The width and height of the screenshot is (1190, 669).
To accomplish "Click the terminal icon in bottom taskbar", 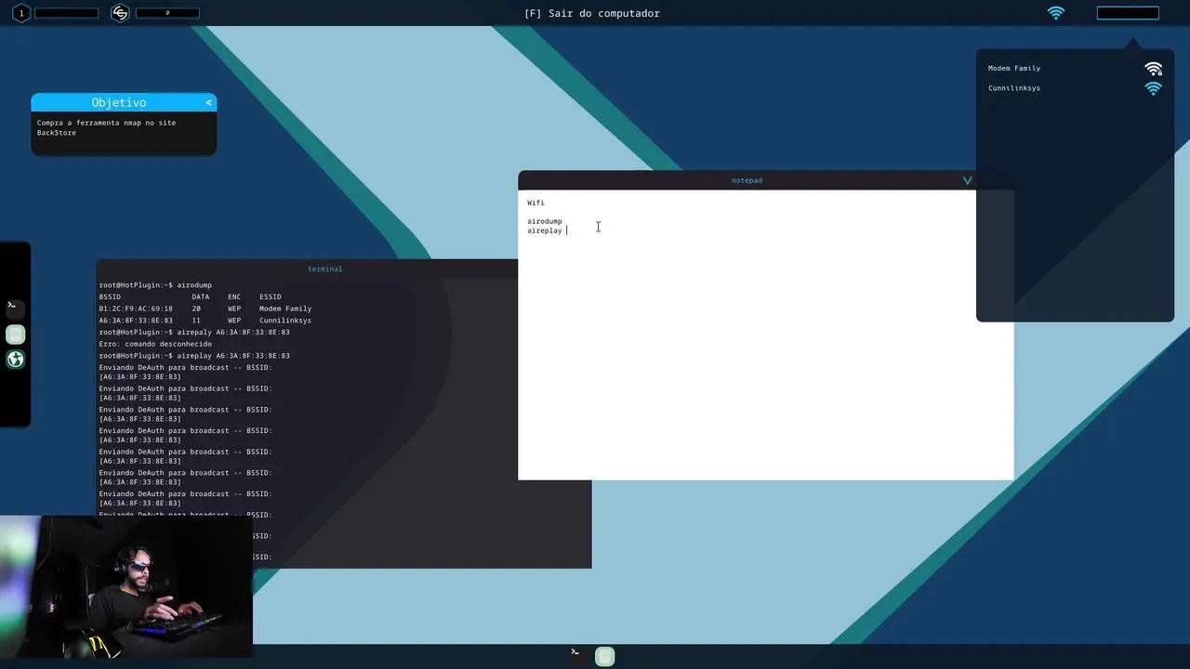I will 575,653.
